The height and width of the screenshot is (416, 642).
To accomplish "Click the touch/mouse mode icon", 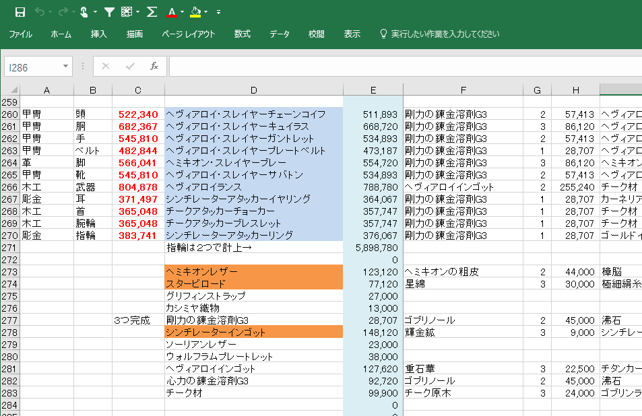I will pos(84,12).
